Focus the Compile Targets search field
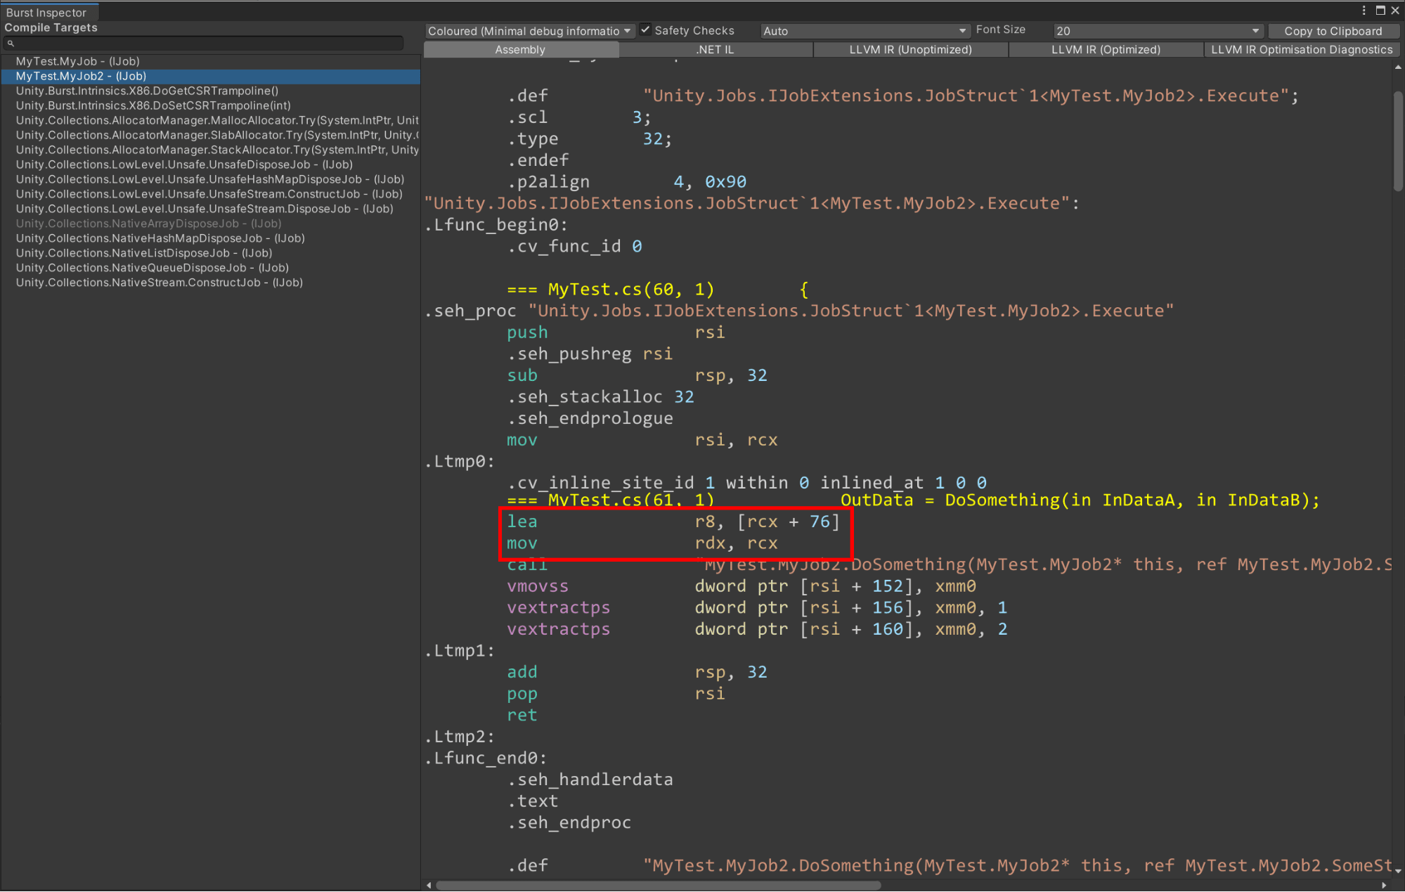1405x892 pixels. (x=204, y=44)
